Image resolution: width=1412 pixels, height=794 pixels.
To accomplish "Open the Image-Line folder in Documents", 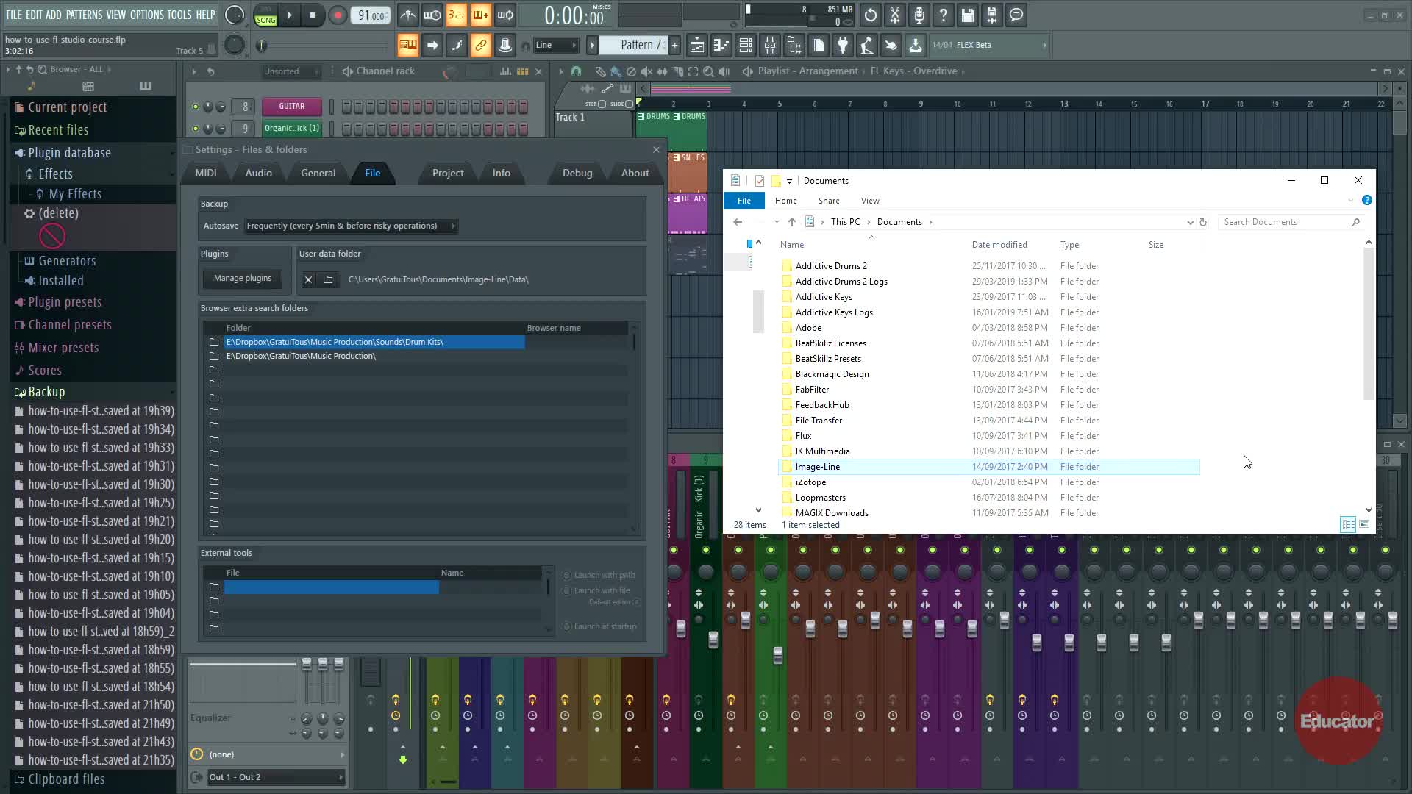I will [817, 467].
